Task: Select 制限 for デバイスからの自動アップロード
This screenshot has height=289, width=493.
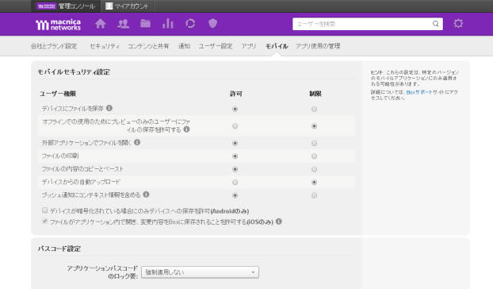Action: [314, 183]
